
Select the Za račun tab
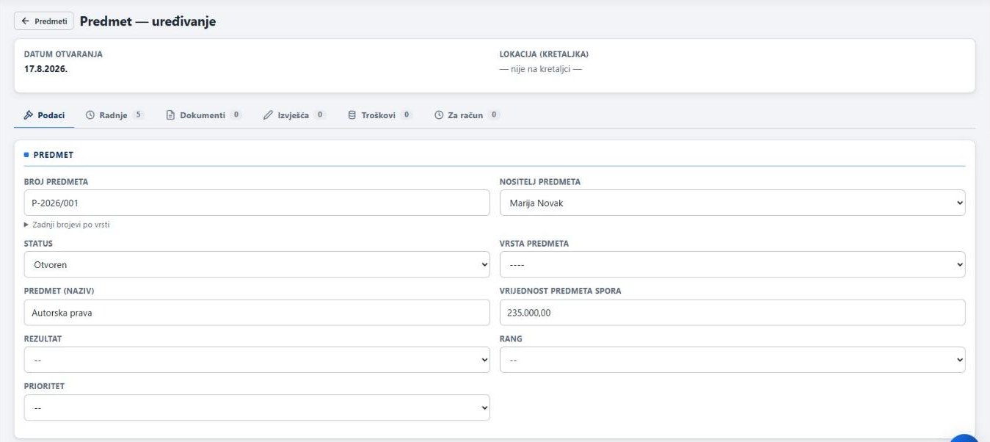coord(467,115)
